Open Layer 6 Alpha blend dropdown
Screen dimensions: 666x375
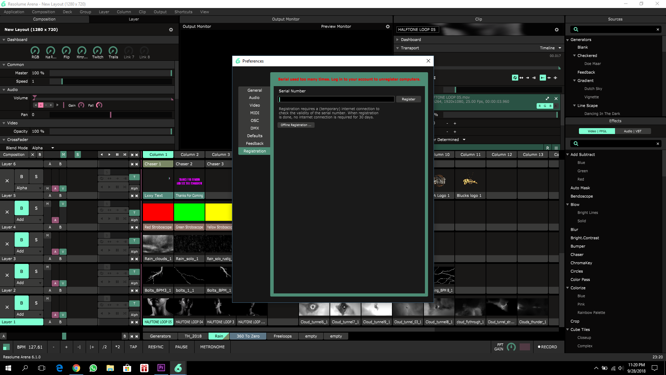pyautogui.click(x=29, y=188)
